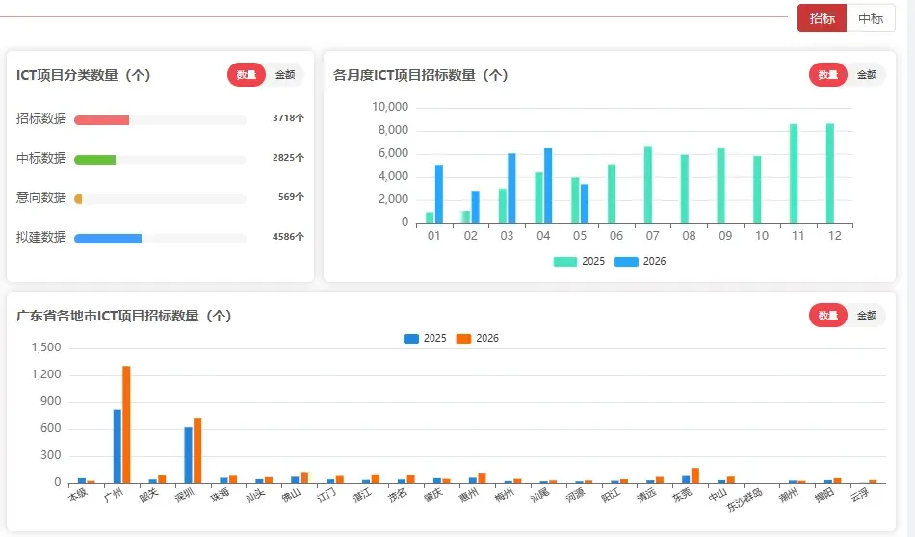This screenshot has width=915, height=537.
Task: Click the 广州 axis label
Action: [x=114, y=494]
